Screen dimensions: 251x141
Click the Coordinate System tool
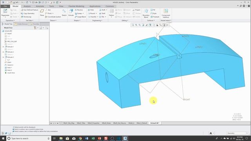(x=53, y=17)
